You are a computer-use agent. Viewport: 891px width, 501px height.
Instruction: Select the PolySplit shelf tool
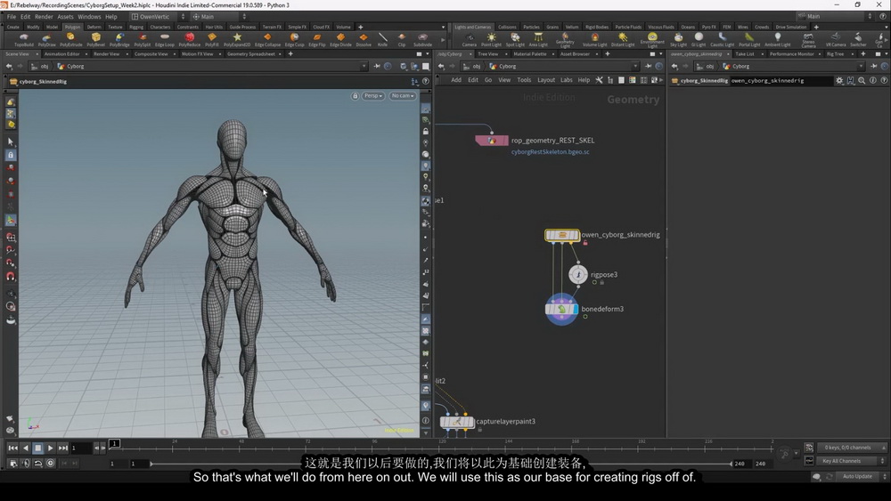(x=143, y=40)
